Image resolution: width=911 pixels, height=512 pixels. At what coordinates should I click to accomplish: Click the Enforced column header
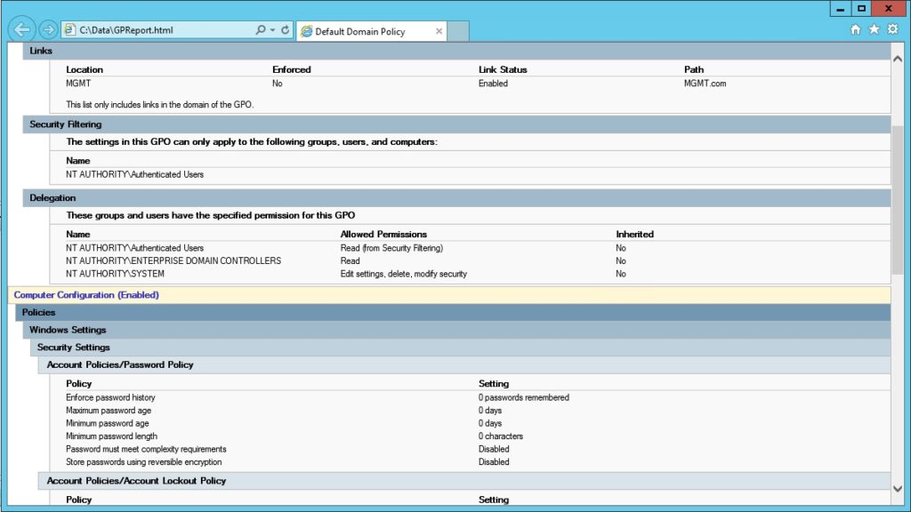tap(292, 69)
